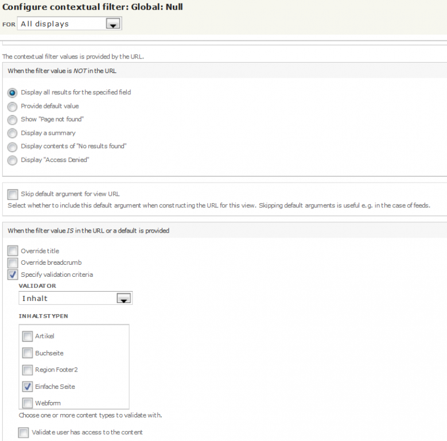The height and width of the screenshot is (441, 447).
Task: Check the 'Webform' content type
Action: 28,403
